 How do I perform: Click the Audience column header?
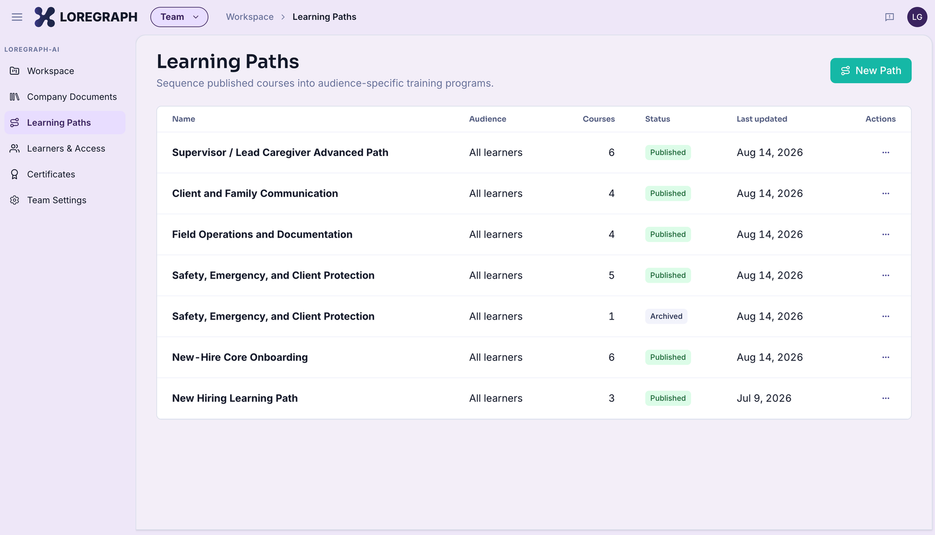point(487,119)
